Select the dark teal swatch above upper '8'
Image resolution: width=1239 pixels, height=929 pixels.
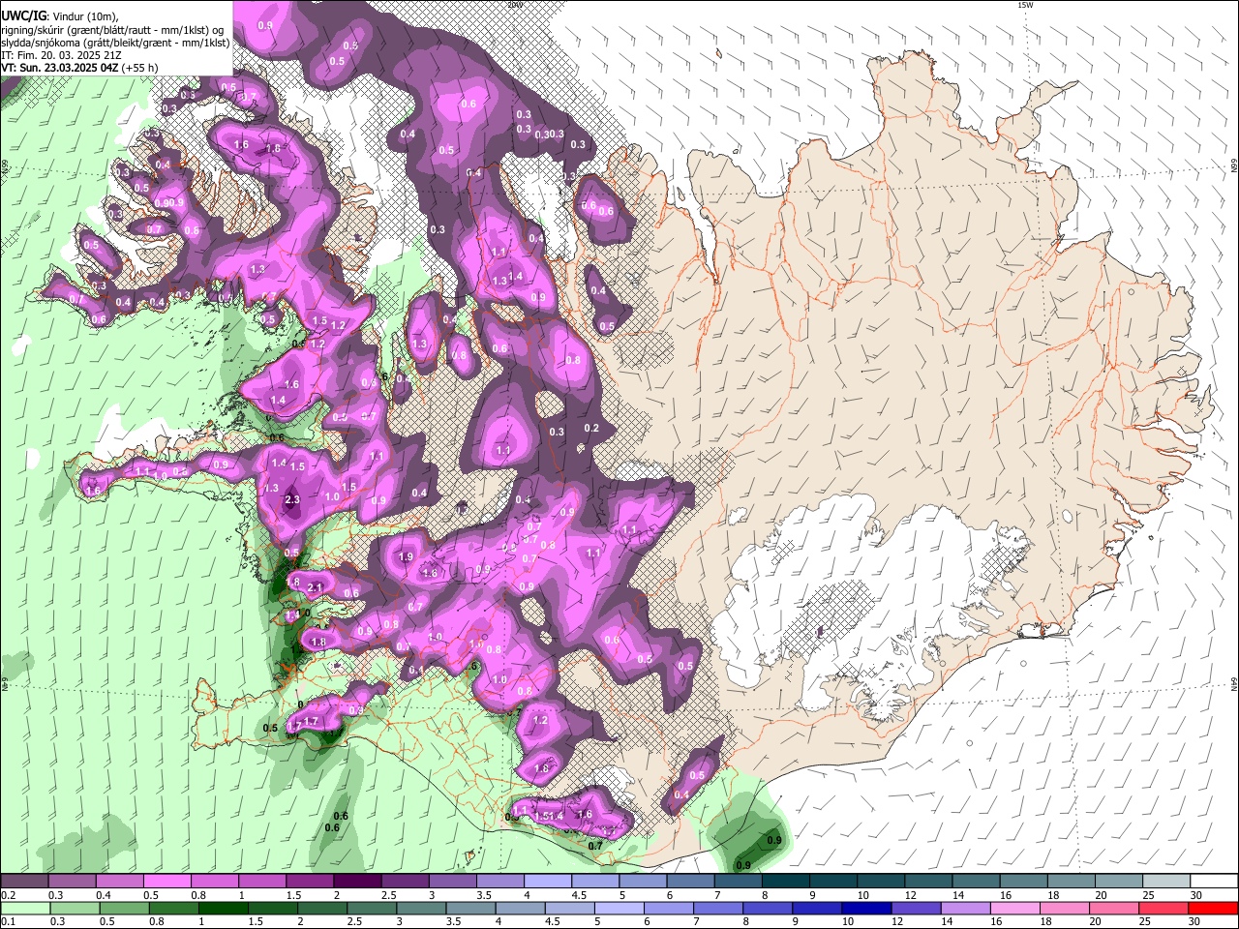point(786,881)
